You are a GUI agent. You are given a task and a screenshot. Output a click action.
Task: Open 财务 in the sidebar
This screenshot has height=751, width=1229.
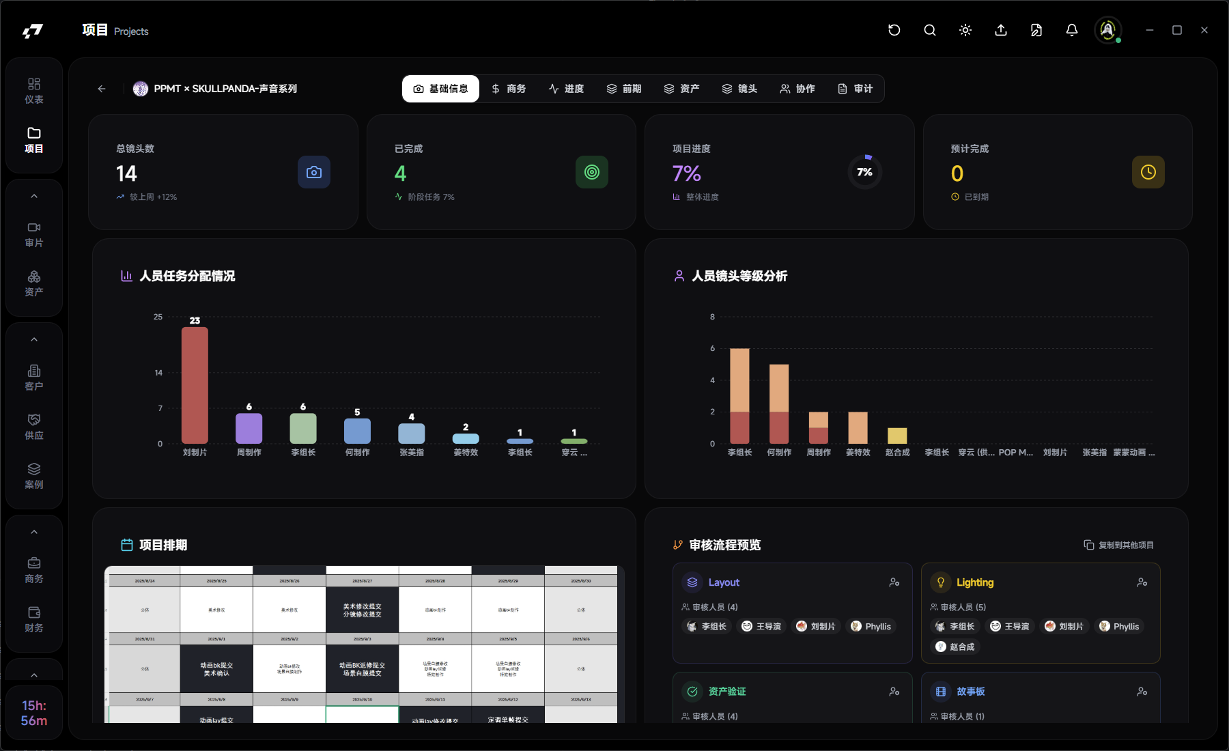(34, 619)
